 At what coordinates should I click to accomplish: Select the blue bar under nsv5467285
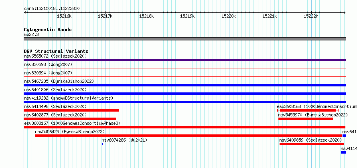pyautogui.click(x=185, y=85)
